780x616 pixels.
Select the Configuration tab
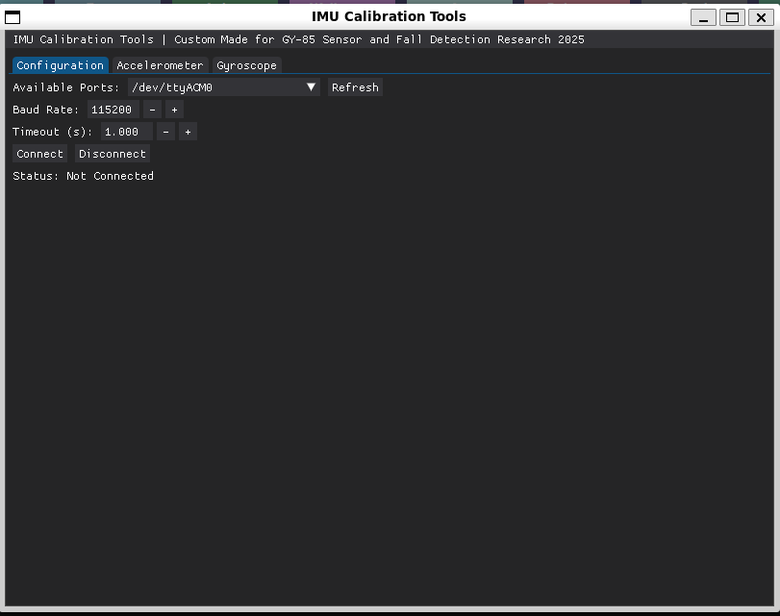click(60, 65)
